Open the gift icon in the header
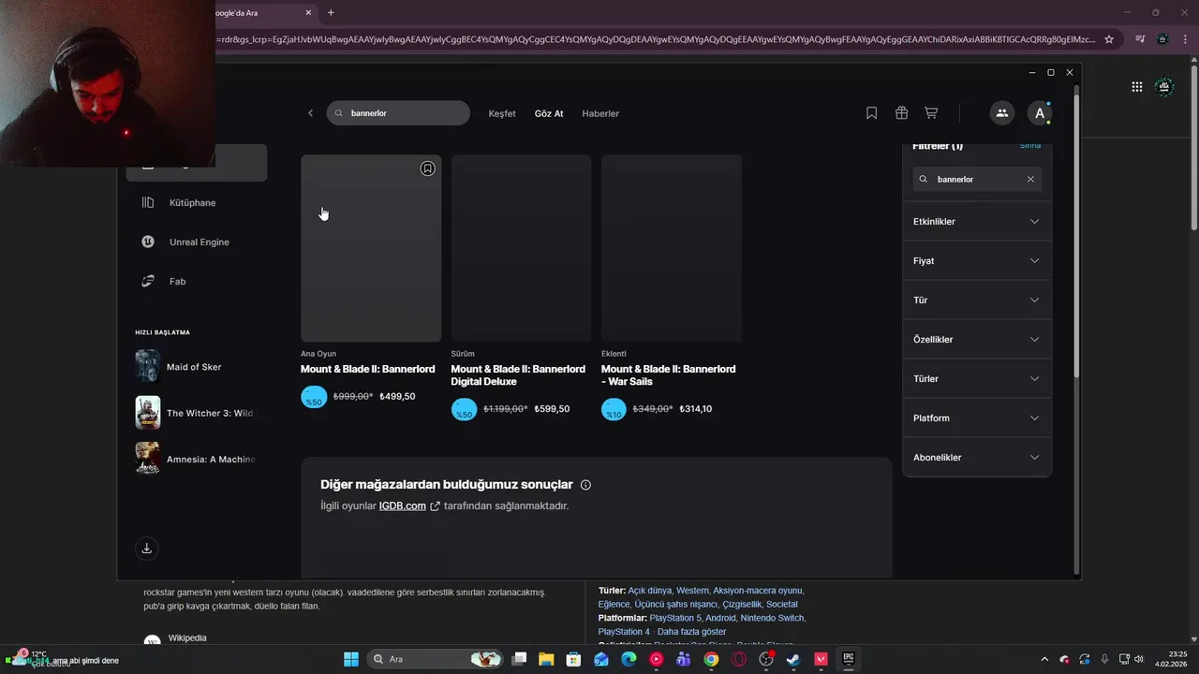 click(901, 113)
